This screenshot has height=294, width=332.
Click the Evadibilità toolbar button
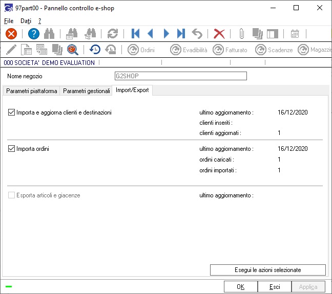click(189, 50)
